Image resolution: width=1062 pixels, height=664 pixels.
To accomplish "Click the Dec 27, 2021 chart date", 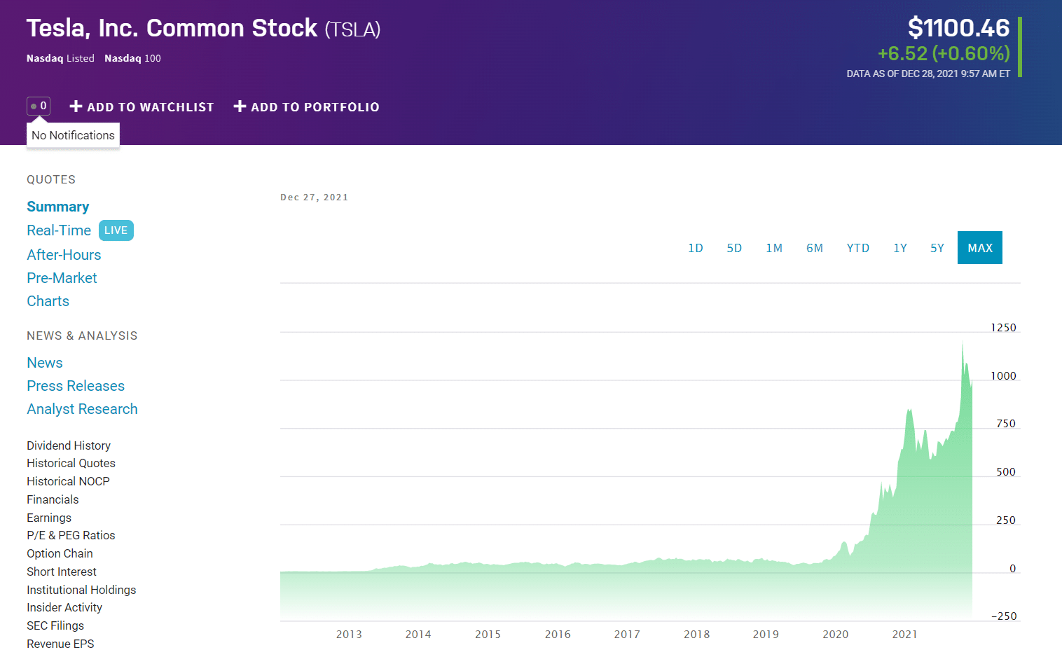I will click(314, 198).
